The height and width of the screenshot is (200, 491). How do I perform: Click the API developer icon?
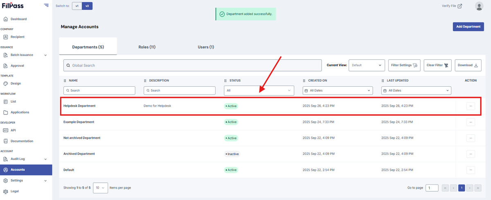(x=5, y=130)
